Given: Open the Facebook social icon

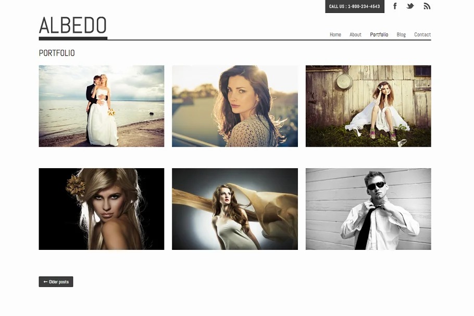Looking at the screenshot, I should pyautogui.click(x=395, y=6).
